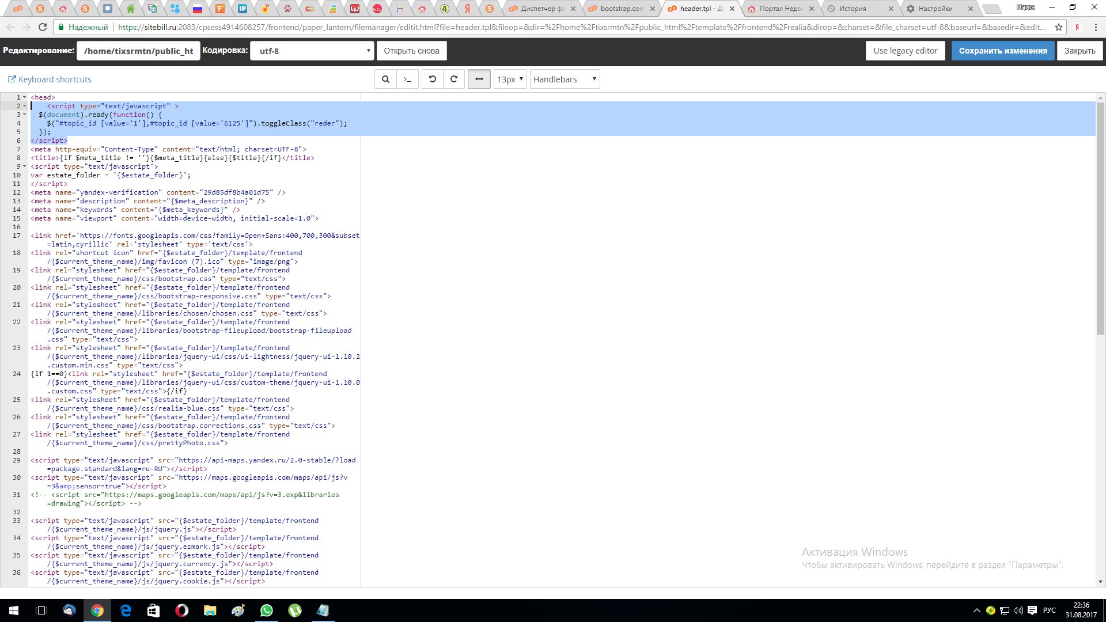Click the secure 'Надежный' lock indicator
This screenshot has width=1106, height=622.
tap(82, 27)
